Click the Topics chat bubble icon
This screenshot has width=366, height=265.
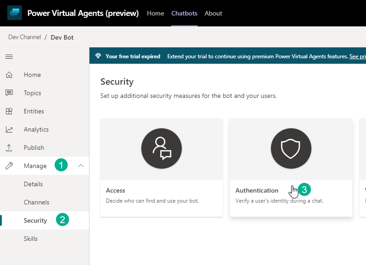pyautogui.click(x=9, y=93)
